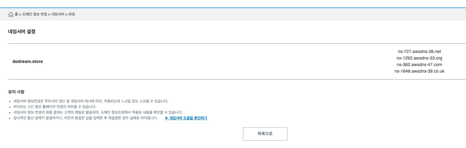Click the 네임서버 설정 heading
466x148 pixels.
(22, 31)
